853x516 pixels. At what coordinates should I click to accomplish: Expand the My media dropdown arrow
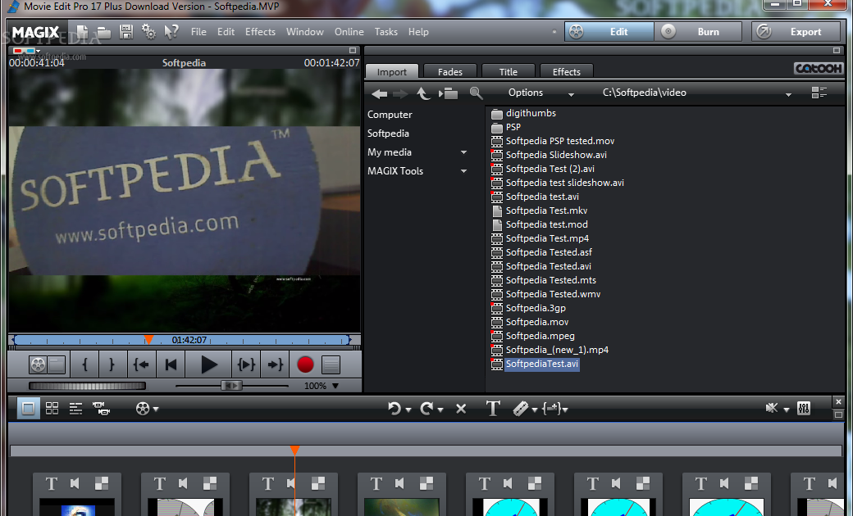point(463,152)
